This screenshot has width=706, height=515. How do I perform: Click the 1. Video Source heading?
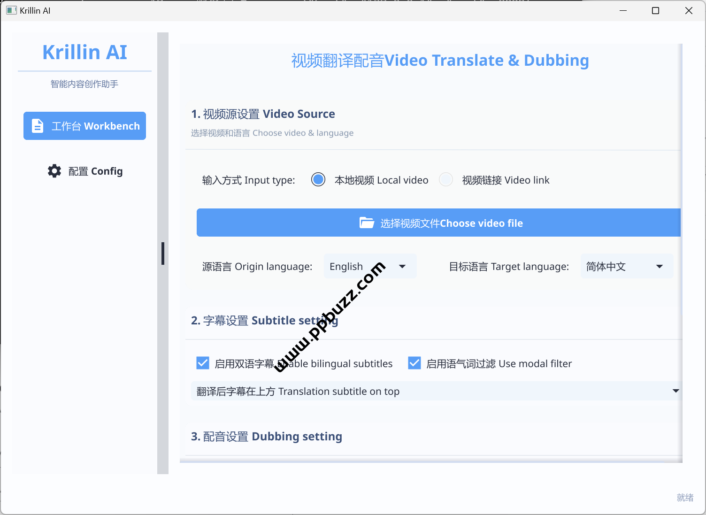[263, 114]
